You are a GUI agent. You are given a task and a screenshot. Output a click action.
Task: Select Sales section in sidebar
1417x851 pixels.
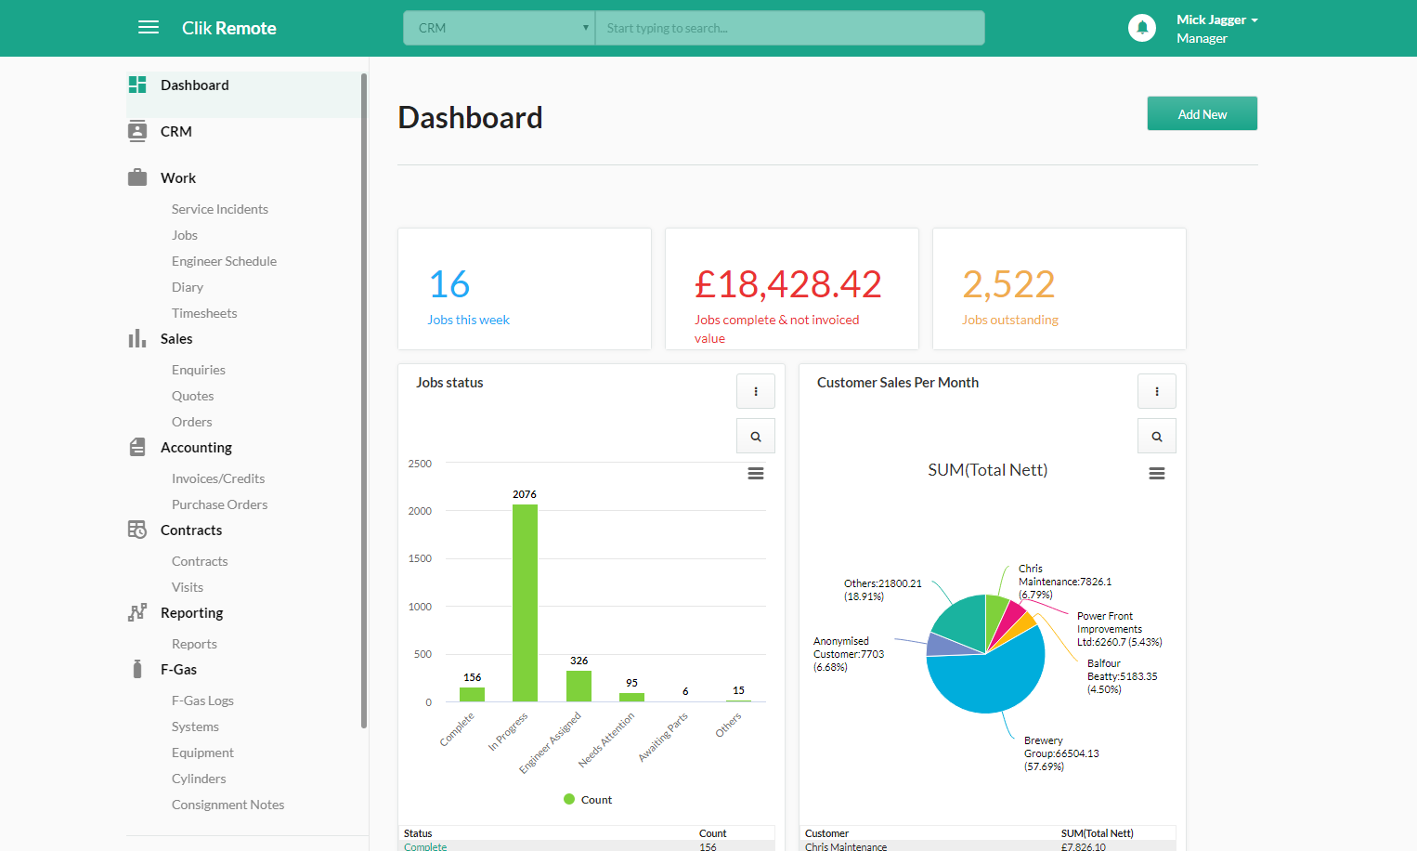tap(176, 338)
